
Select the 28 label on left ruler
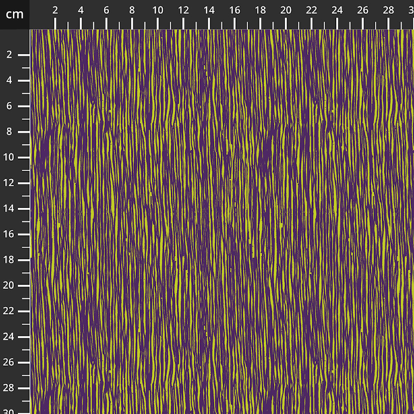(x=10, y=389)
